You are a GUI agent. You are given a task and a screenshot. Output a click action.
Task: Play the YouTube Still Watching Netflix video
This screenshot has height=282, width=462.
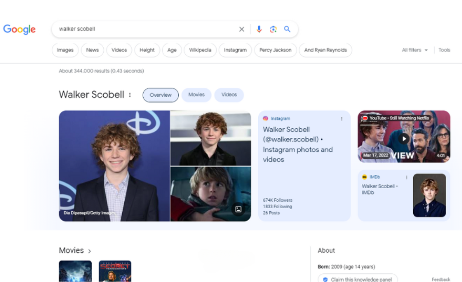click(x=404, y=138)
